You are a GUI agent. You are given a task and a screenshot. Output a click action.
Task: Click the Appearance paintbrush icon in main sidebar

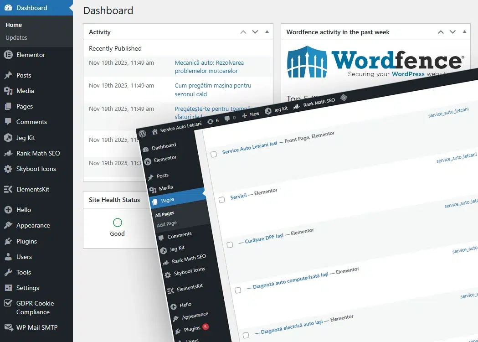click(8, 225)
